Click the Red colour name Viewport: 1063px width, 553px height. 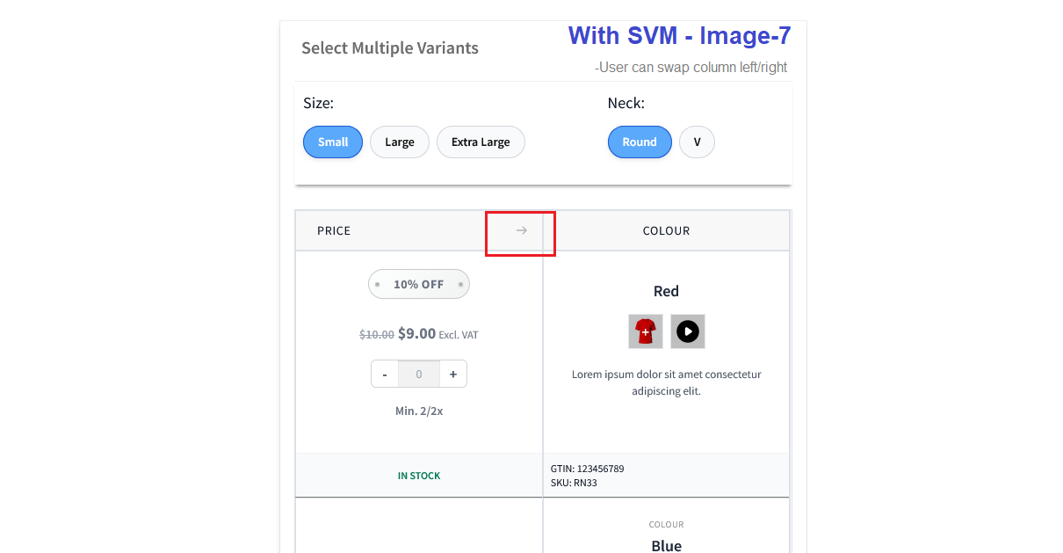click(666, 291)
